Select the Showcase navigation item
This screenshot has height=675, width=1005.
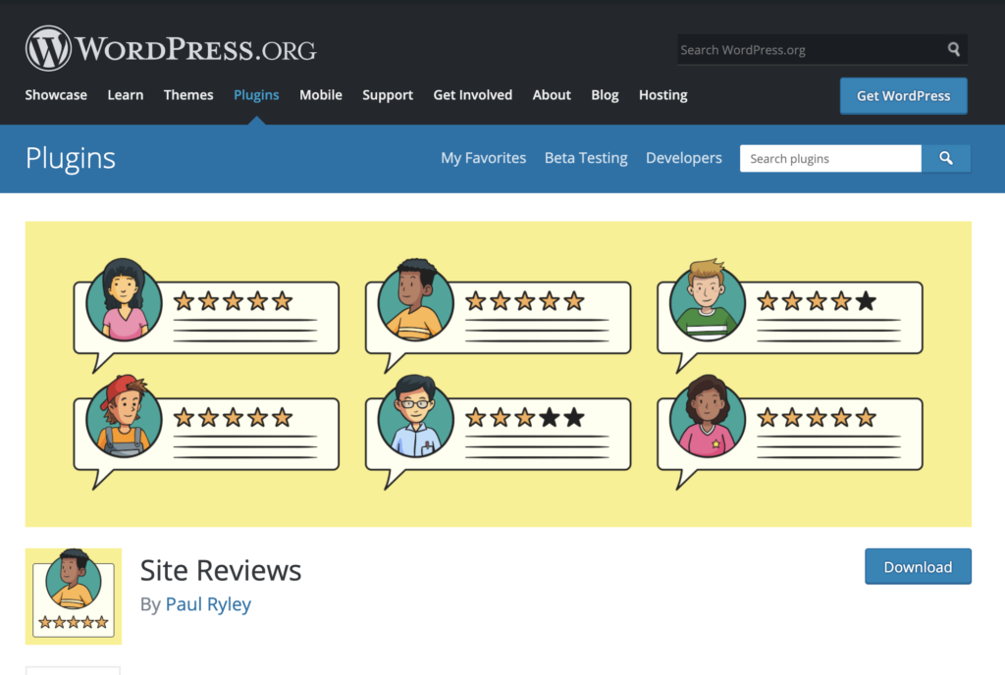click(x=55, y=95)
